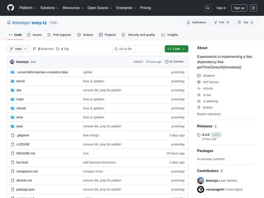Open the shared folder
This screenshot has height=198, width=264.
(x=21, y=108)
